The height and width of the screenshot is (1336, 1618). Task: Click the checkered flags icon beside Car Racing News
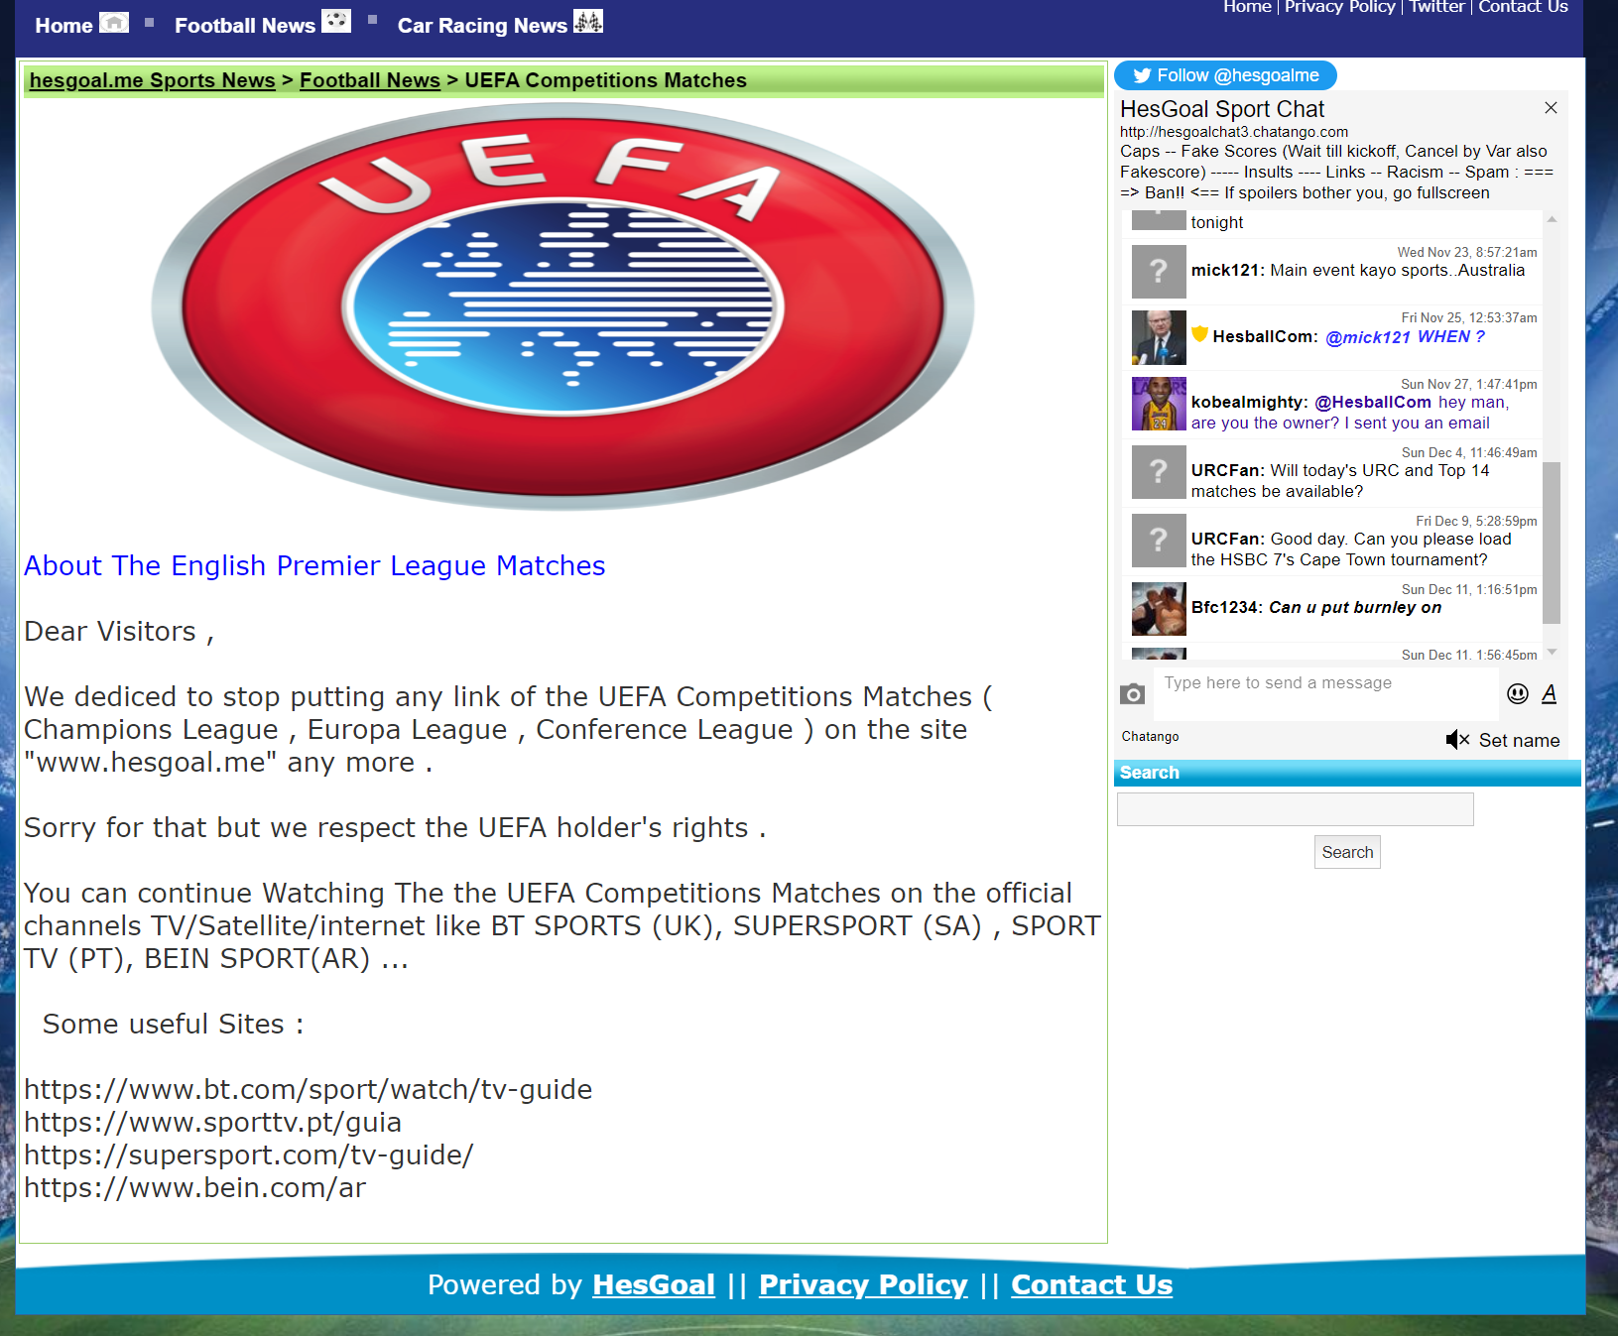pyautogui.click(x=588, y=21)
